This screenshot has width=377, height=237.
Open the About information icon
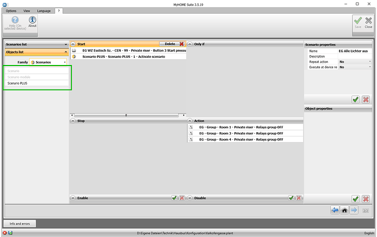point(32,22)
